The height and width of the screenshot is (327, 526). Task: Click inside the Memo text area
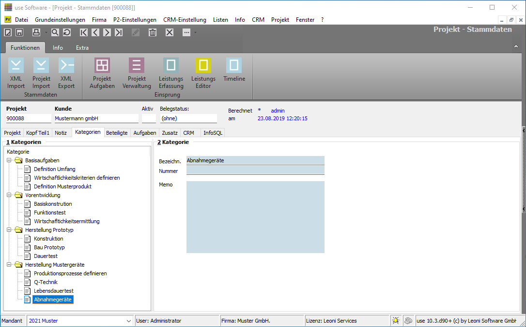coord(255,217)
